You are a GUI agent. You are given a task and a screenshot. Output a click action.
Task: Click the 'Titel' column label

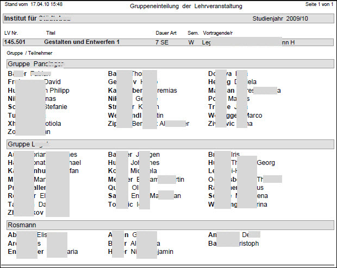[x=51, y=33]
